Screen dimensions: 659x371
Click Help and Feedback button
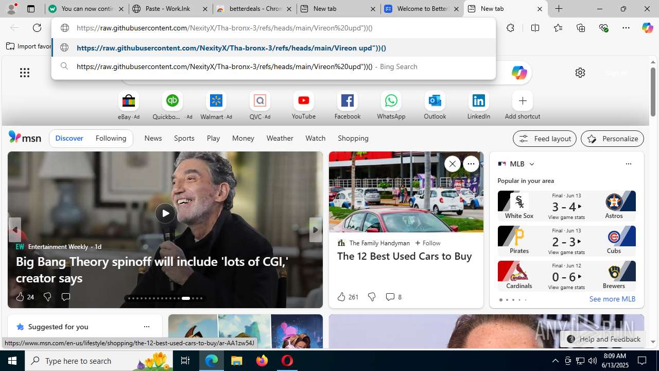point(603,339)
